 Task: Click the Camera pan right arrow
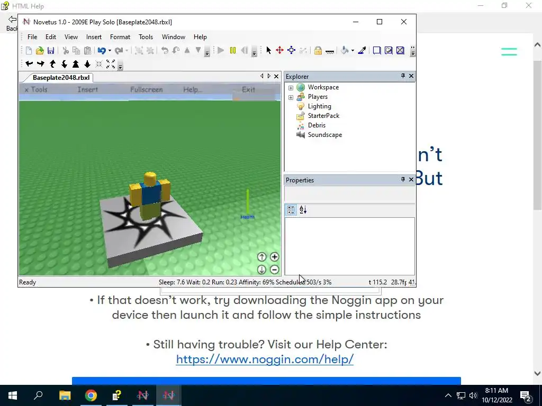[x=41, y=64]
